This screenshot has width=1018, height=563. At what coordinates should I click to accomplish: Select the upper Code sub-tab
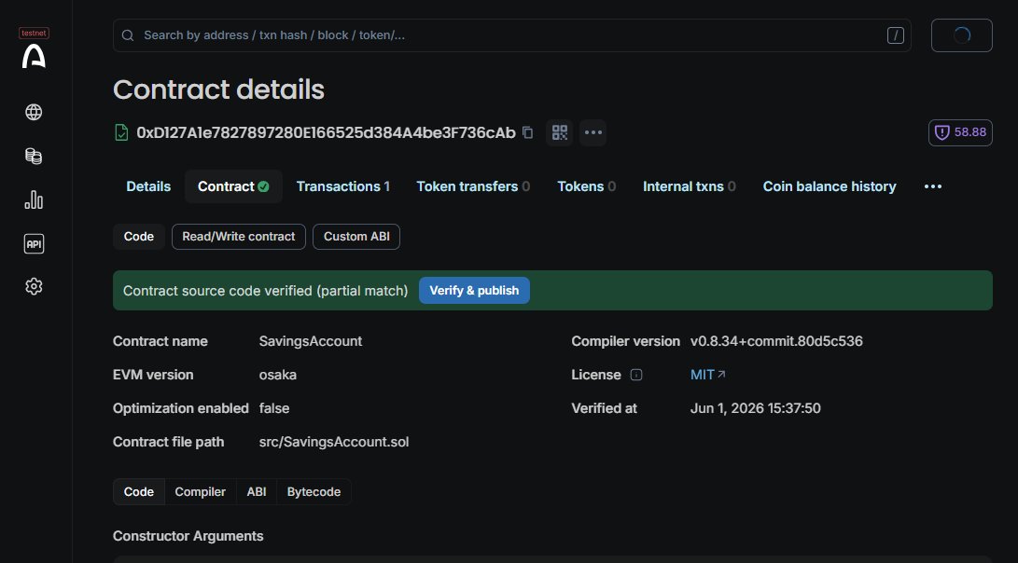pos(139,237)
